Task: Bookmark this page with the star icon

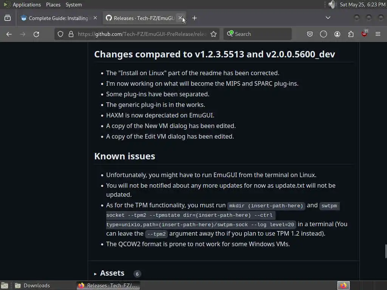Action: (214, 34)
